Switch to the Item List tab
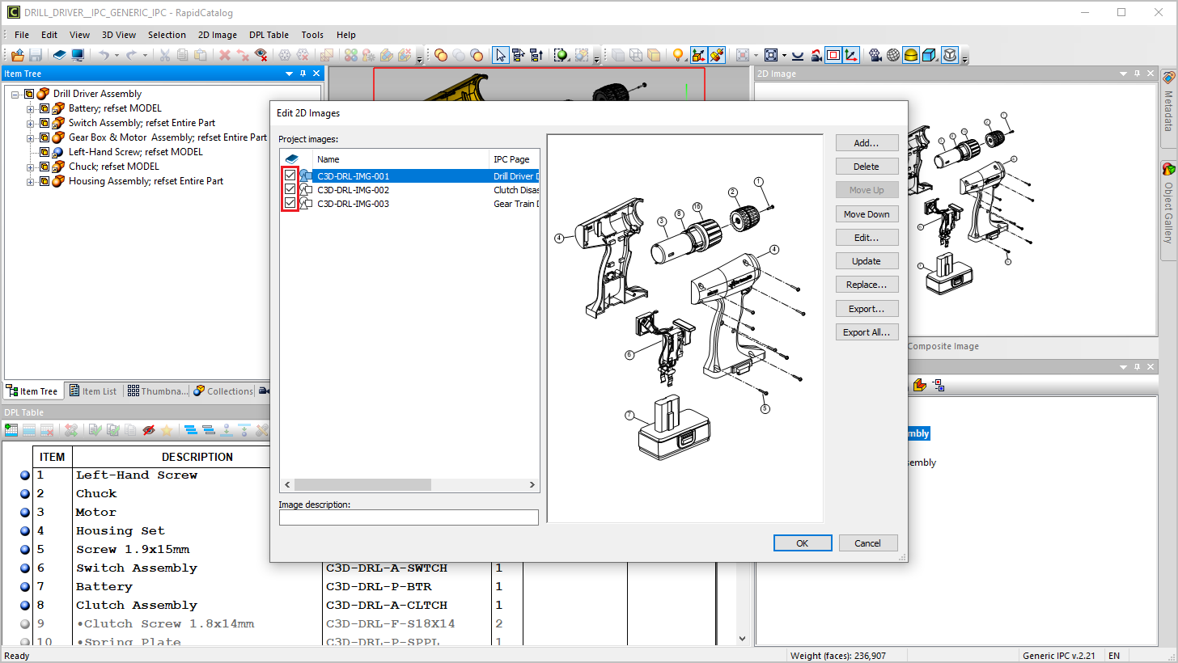 pyautogui.click(x=92, y=391)
